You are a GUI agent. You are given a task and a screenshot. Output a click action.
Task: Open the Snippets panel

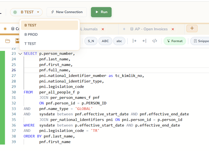tap(200, 41)
